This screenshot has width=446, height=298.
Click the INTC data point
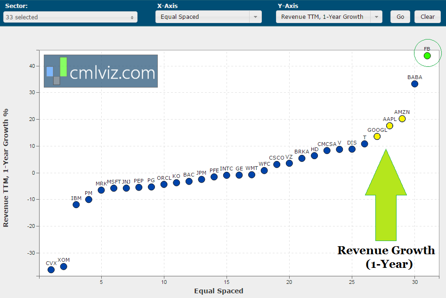click(x=227, y=175)
